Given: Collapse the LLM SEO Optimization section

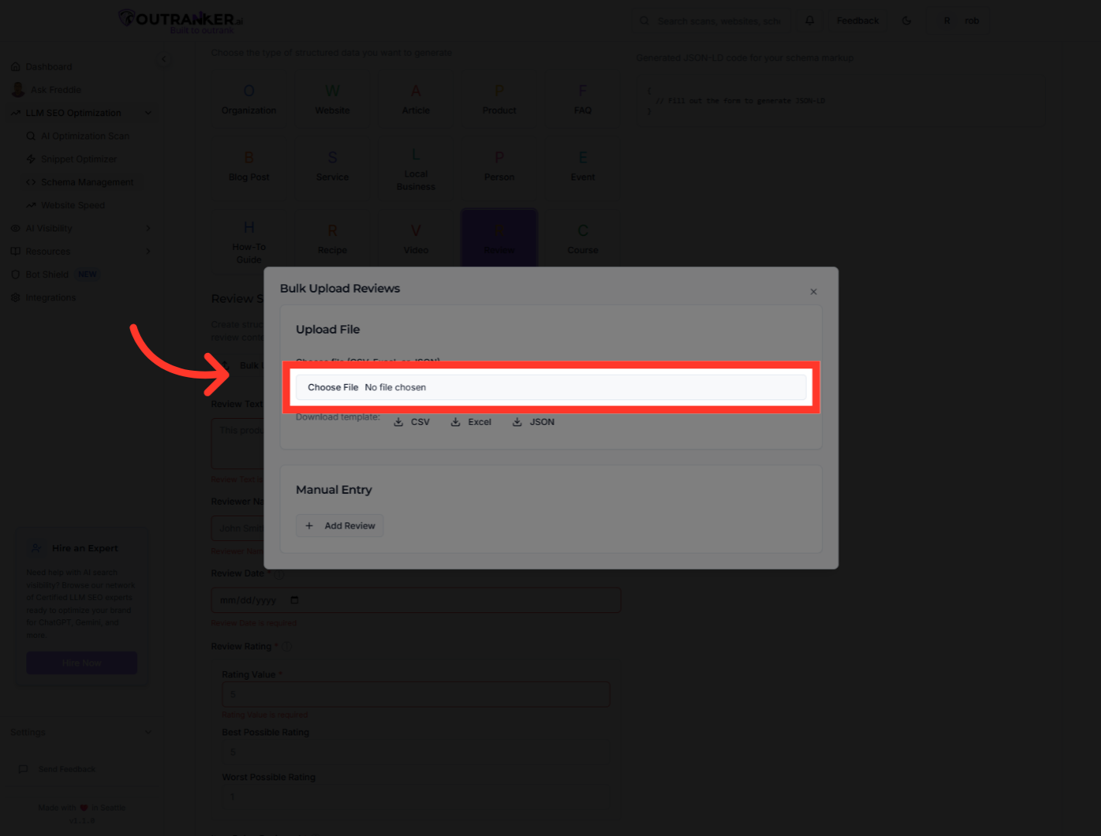Looking at the screenshot, I should (148, 113).
